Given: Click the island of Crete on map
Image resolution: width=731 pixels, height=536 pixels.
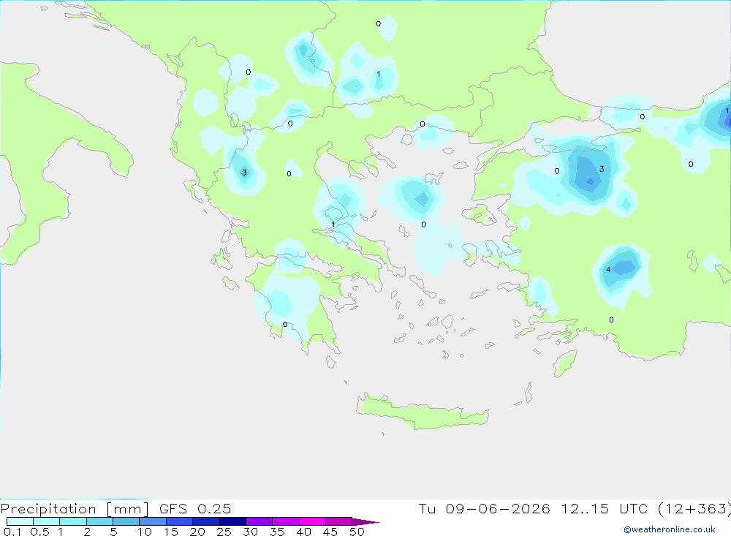Looking at the screenshot, I should pos(422,413).
